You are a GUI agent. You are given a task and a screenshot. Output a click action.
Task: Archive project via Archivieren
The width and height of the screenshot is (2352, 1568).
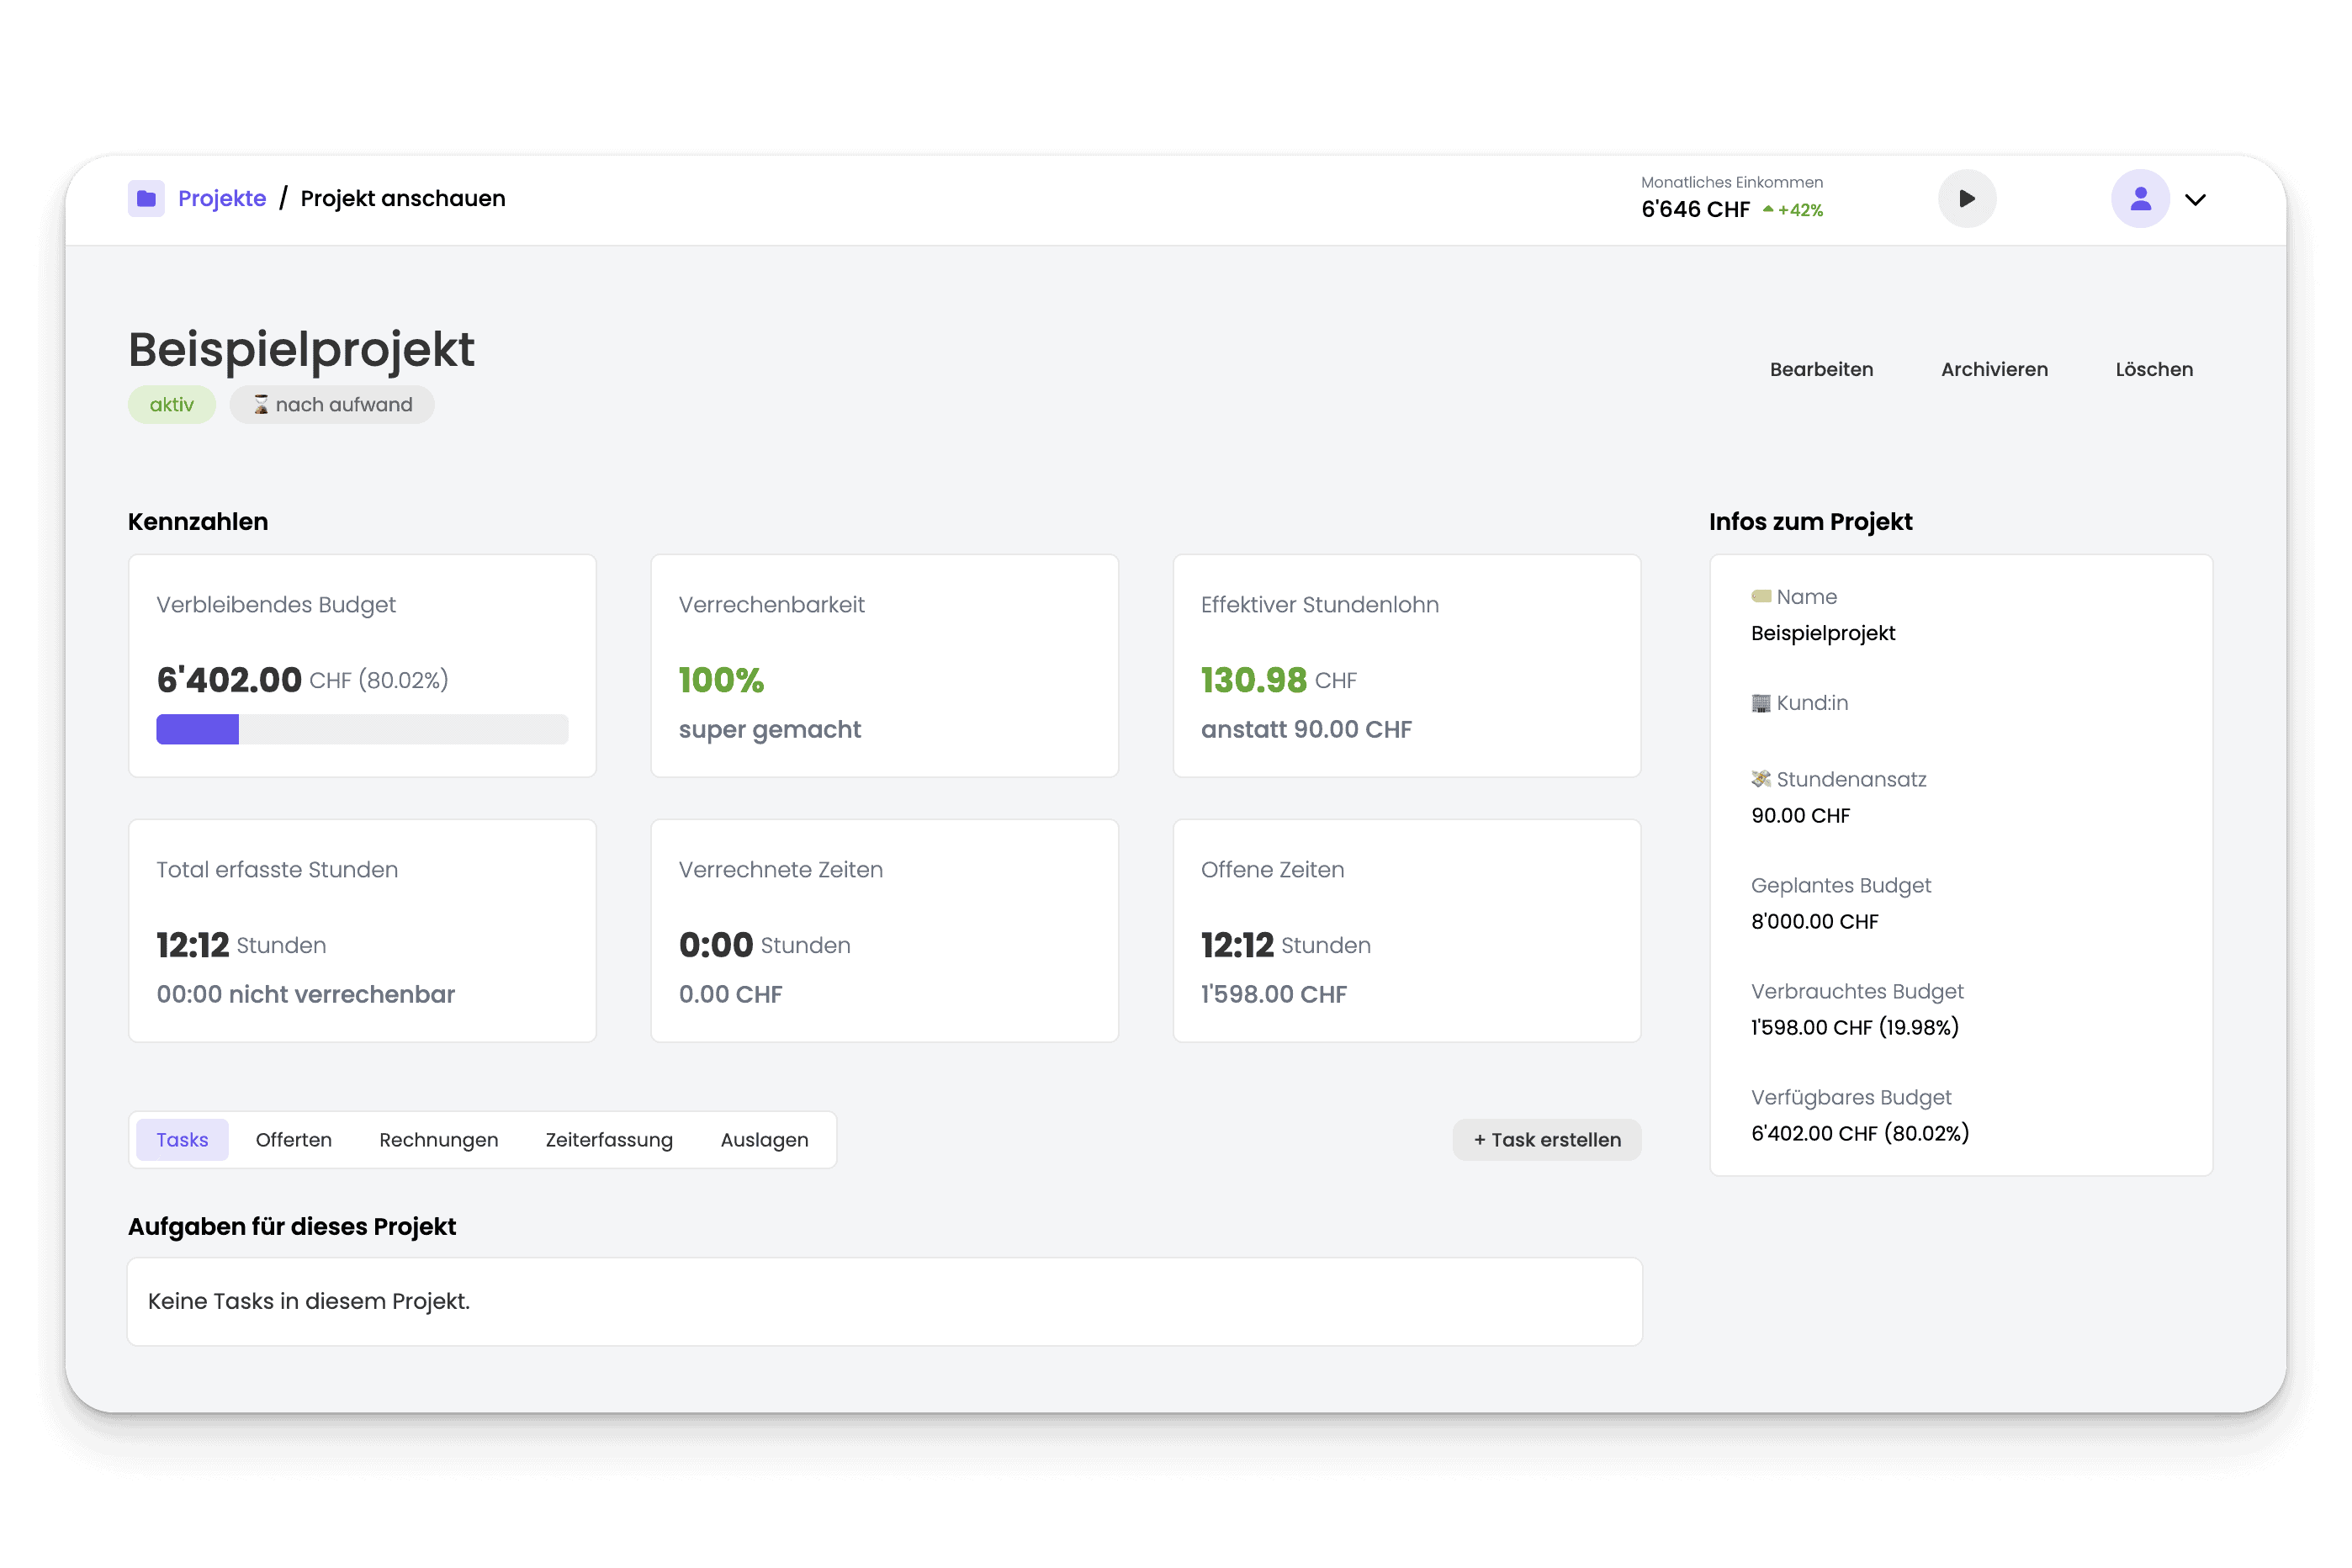tap(1994, 369)
